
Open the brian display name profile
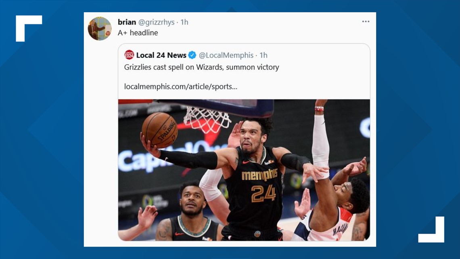coord(127,22)
